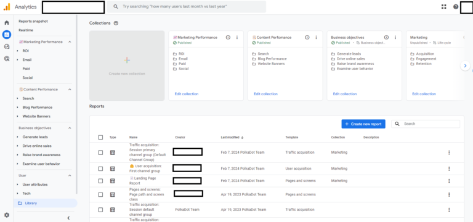Screen dimensions: 473x222
Task: Sort reports by Name column header
Action: pyautogui.click(x=133, y=137)
